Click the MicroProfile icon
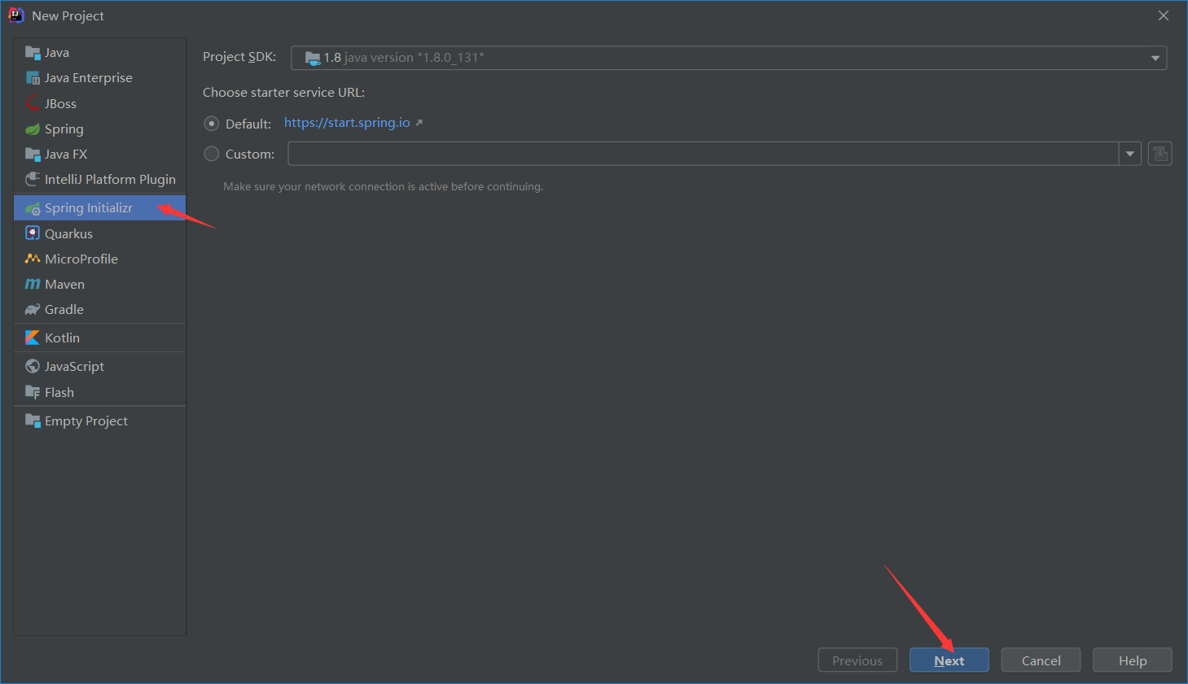 pyautogui.click(x=33, y=259)
